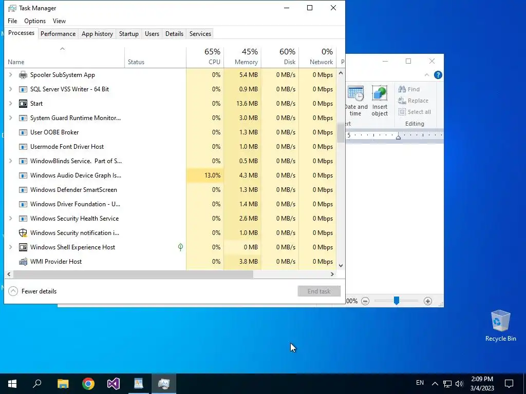Switch to the Users tab
This screenshot has height=394, width=526.
pyautogui.click(x=152, y=34)
